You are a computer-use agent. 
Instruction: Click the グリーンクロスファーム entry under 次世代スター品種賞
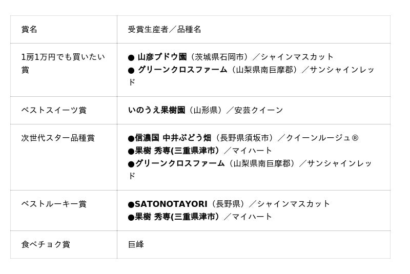180,163
